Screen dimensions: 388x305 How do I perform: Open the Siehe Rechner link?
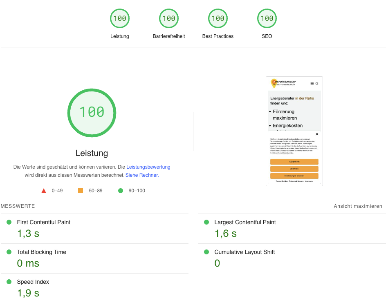pos(141,175)
